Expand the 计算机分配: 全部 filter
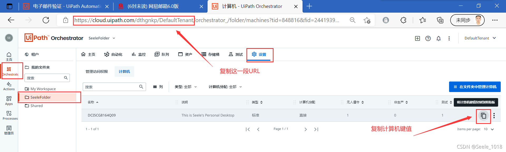506x152 pixels. [x=225, y=87]
